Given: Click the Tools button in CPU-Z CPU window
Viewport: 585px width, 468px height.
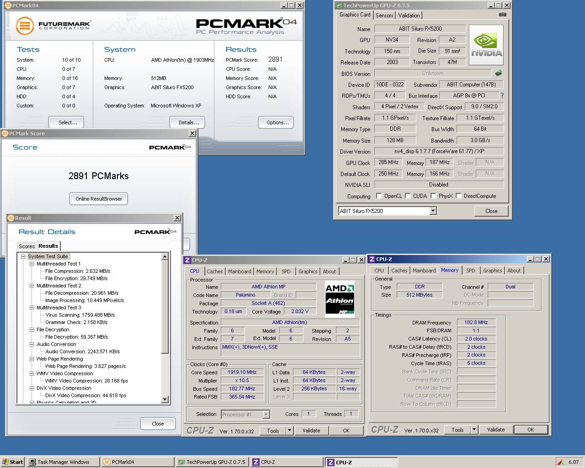Looking at the screenshot, I should 273,431.
